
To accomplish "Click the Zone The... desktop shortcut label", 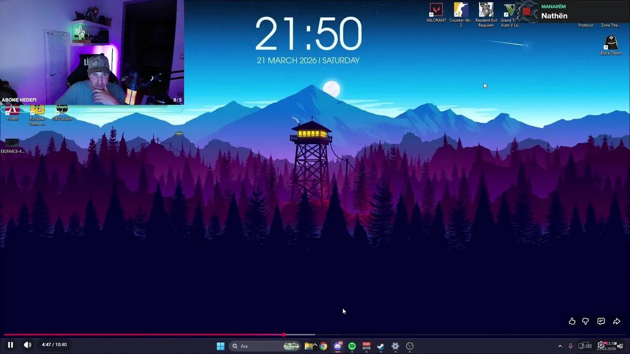I will click(610, 25).
